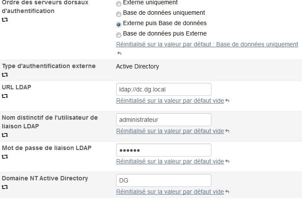Click the icon under the 'Ordre des serveurs dorsaux d'authentification' label
Viewport: 302px width, 199px height.
point(5,20)
